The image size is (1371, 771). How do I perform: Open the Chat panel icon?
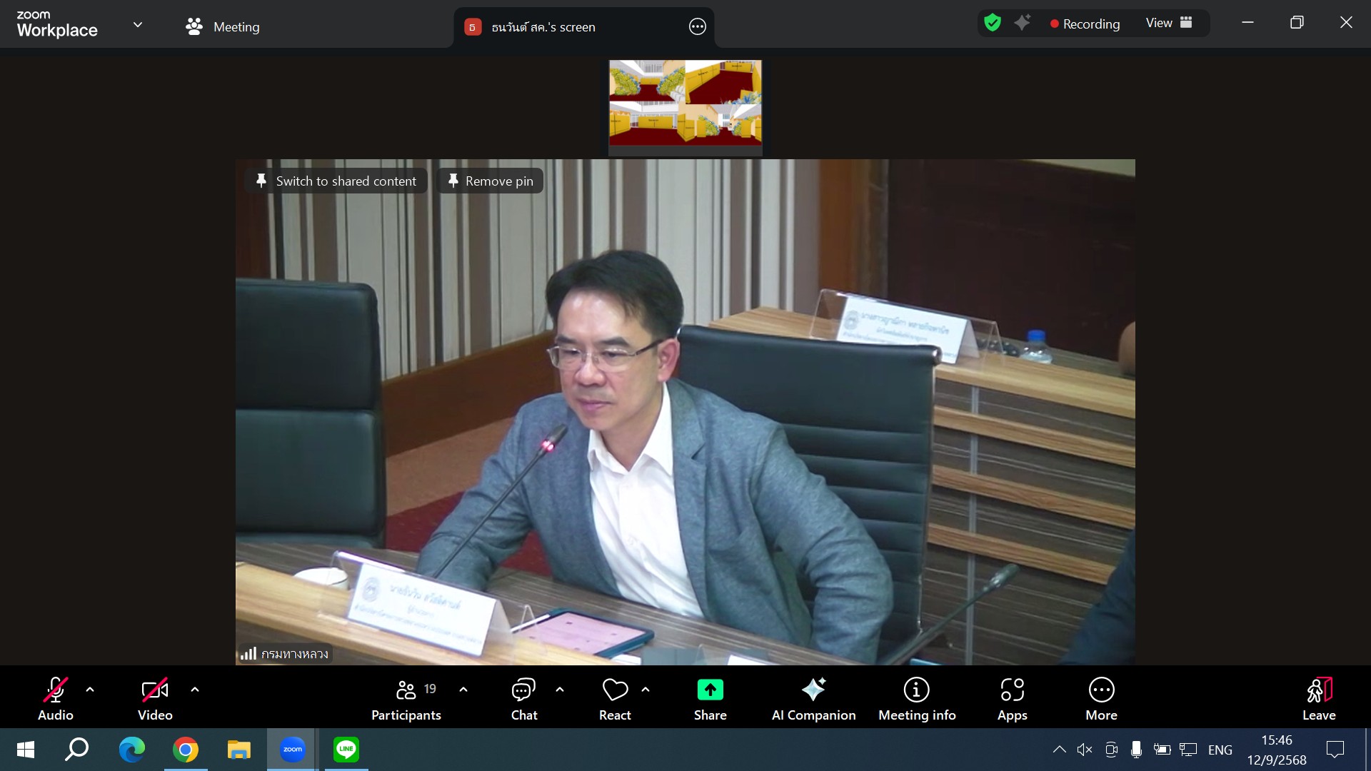tap(523, 690)
